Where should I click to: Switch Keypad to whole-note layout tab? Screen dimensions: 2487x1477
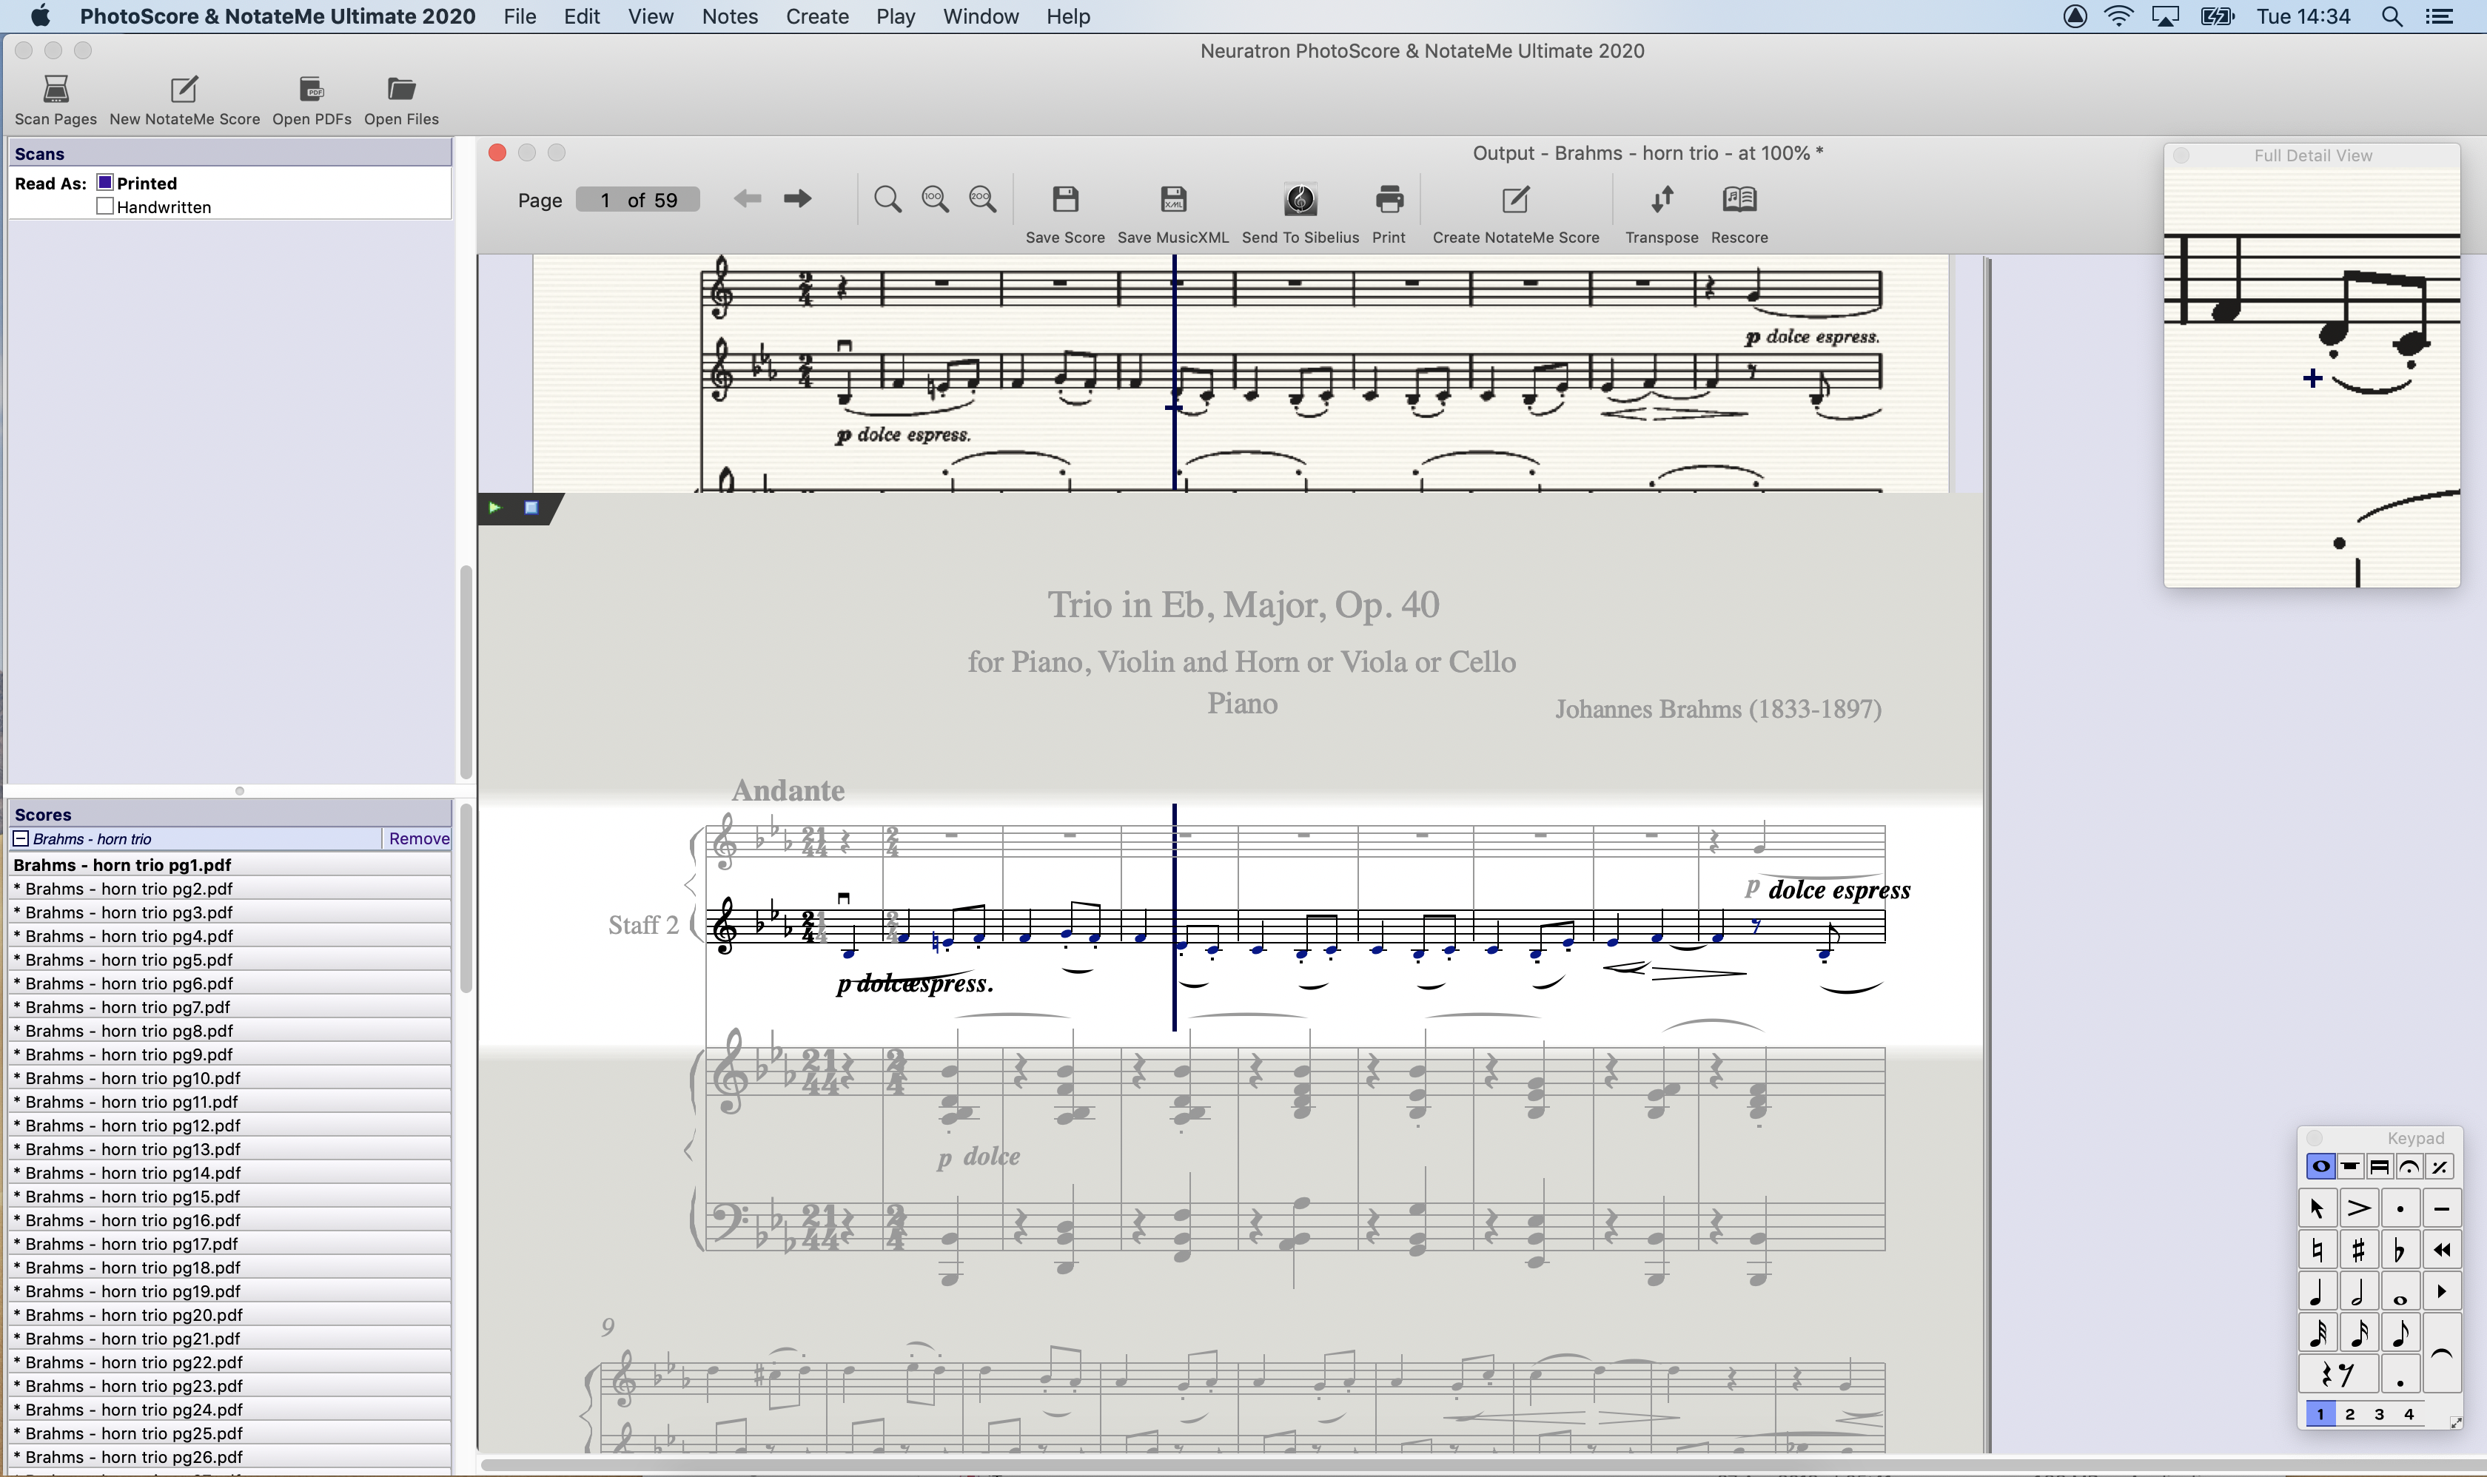(x=2320, y=1166)
